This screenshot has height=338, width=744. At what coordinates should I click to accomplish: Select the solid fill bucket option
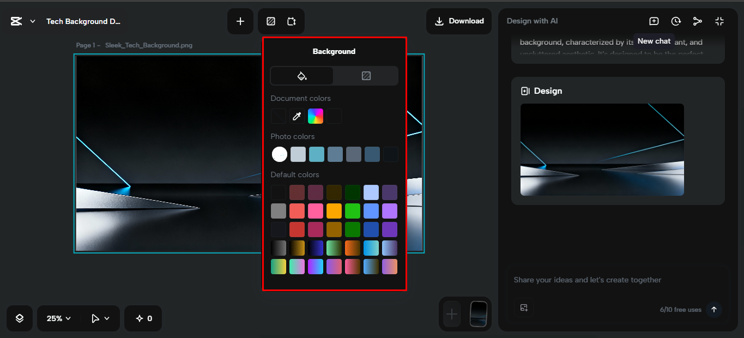(301, 75)
